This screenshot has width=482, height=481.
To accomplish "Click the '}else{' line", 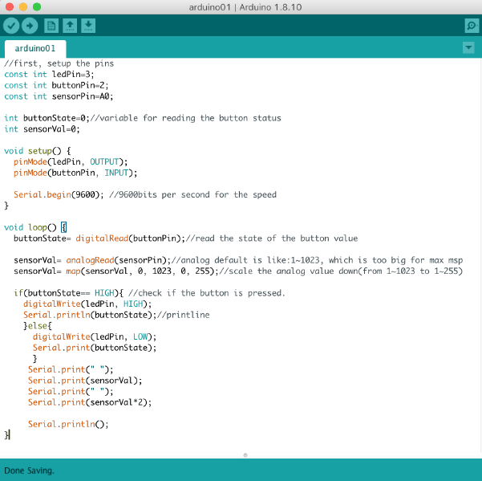I will click(38, 326).
